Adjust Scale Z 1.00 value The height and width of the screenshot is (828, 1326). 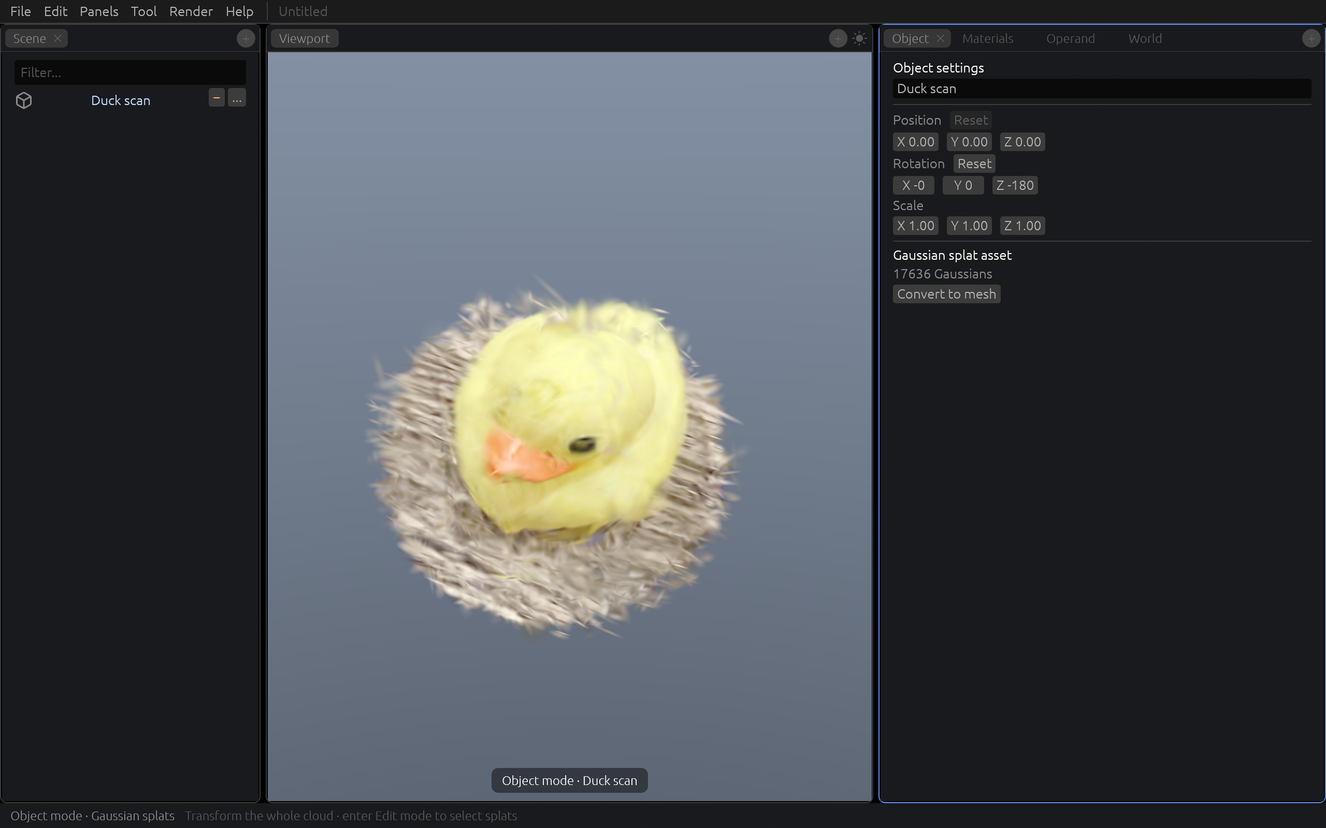coord(1022,226)
